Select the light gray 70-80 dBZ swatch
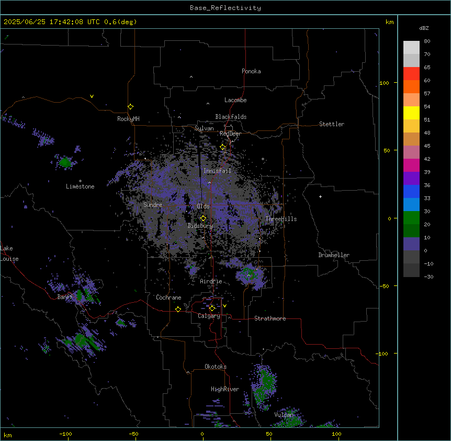The height and width of the screenshot is (441, 451). pyautogui.click(x=411, y=48)
